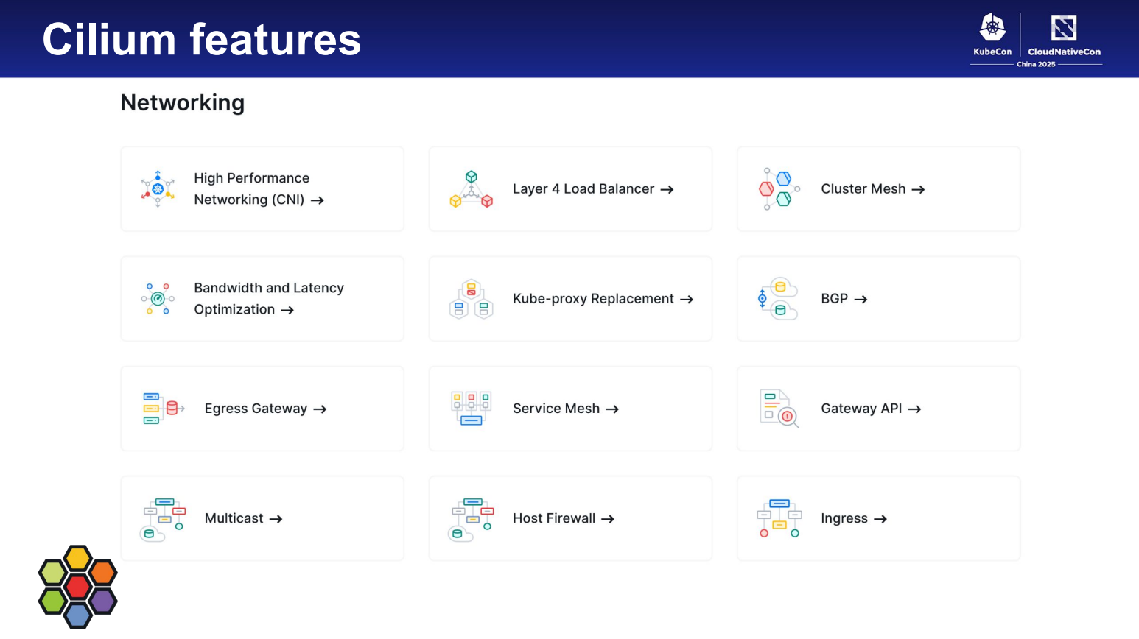The height and width of the screenshot is (639, 1139).
Task: Click the arrow after Networking (CNI)
Action: 318,200
